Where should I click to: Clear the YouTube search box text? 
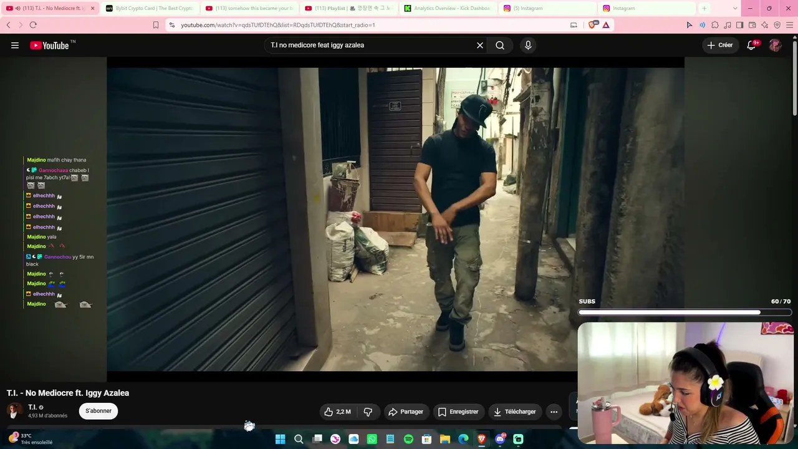pyautogui.click(x=480, y=45)
